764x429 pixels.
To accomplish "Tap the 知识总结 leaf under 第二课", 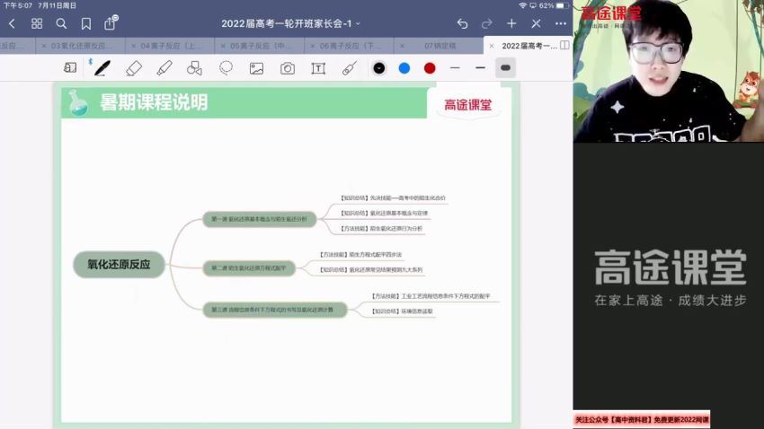I will [371, 270].
